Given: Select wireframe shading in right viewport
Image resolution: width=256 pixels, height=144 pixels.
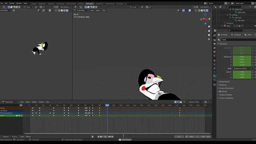Looking at the screenshot, I should [x=199, y=10].
